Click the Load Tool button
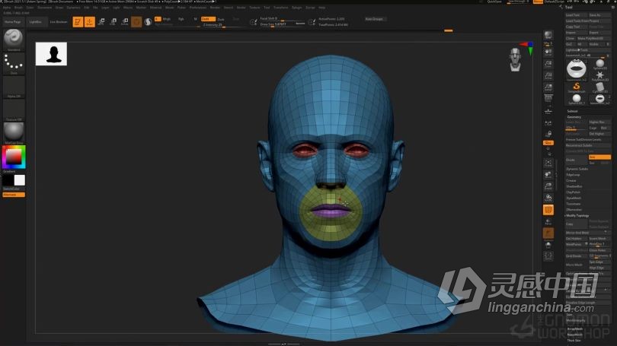Image resolution: width=617 pixels, height=346 pixels. point(576,15)
